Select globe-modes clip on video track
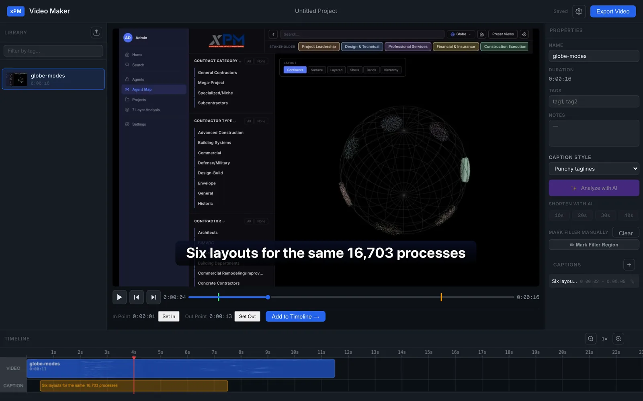The width and height of the screenshot is (643, 401). coord(181,368)
